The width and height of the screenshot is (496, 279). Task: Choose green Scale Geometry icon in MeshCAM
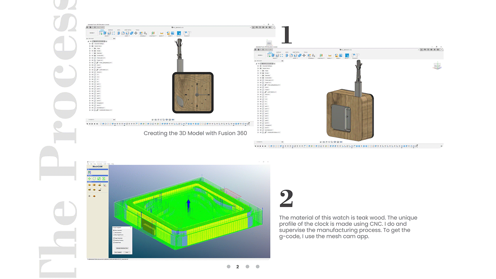point(99,179)
